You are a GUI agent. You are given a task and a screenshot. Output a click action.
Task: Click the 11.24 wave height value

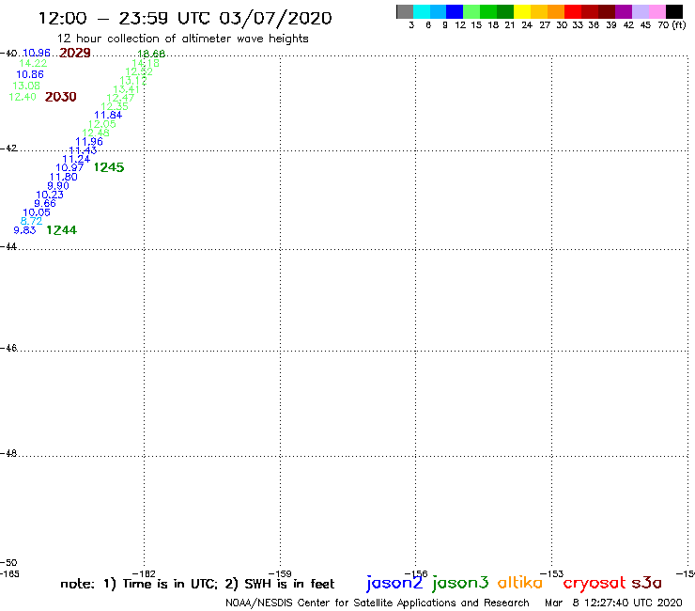(76, 159)
